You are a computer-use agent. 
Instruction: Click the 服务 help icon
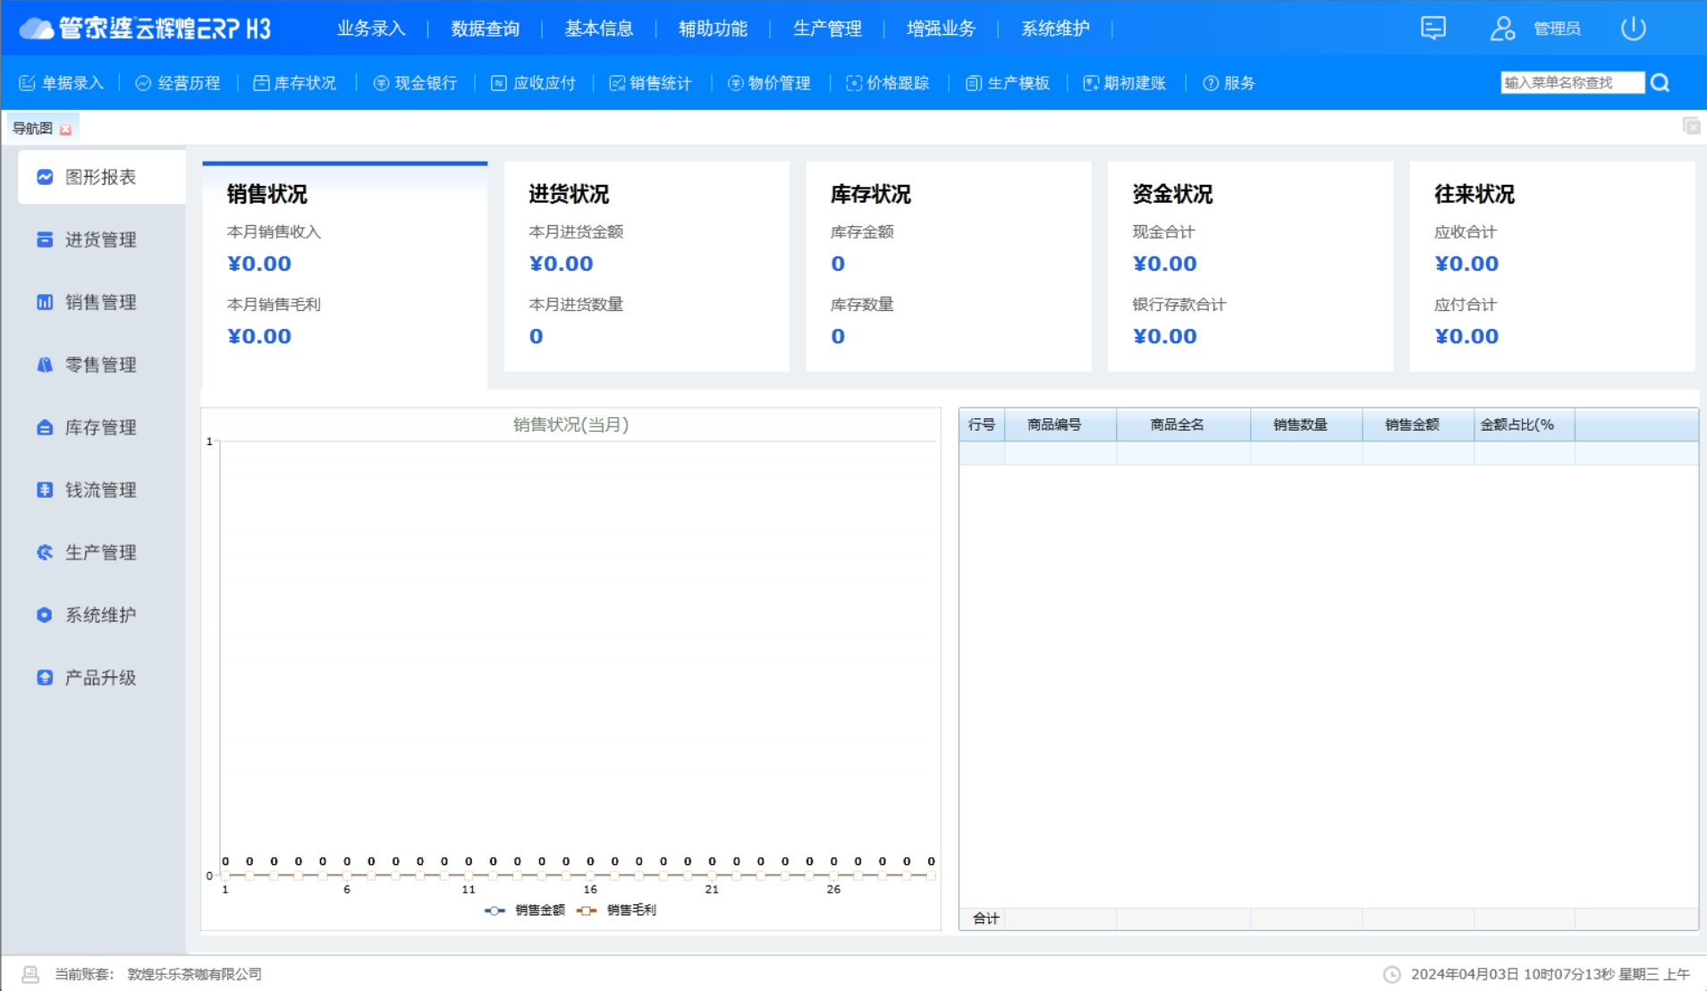[1211, 83]
